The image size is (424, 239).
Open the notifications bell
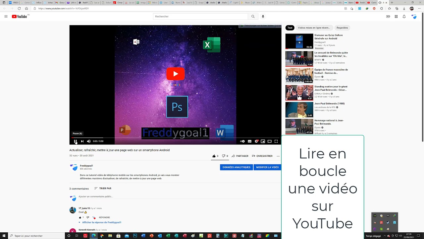tap(404, 17)
